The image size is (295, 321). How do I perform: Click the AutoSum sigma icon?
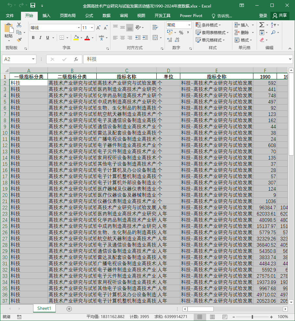point(262,25)
